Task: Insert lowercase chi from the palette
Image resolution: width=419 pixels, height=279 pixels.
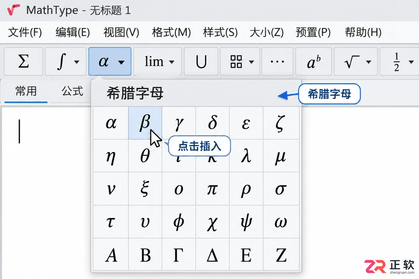Action: 213,222
